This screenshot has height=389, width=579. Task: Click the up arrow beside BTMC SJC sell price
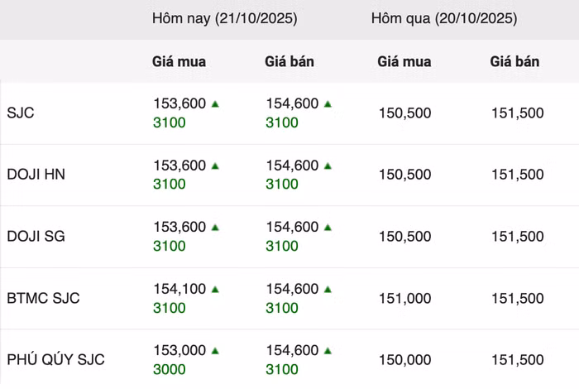pyautogui.click(x=328, y=290)
